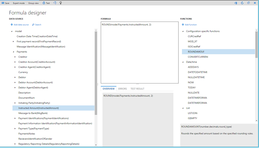Expand the Creditor node
259x148 pixels.
(15, 57)
